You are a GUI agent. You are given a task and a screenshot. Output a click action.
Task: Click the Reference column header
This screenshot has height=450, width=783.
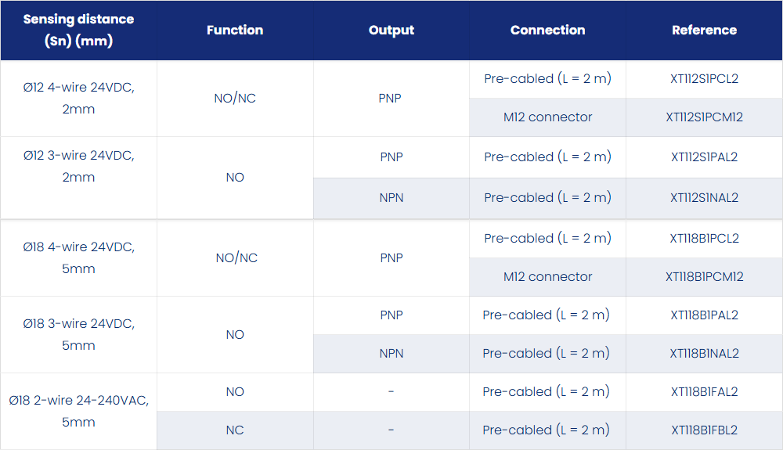(704, 30)
